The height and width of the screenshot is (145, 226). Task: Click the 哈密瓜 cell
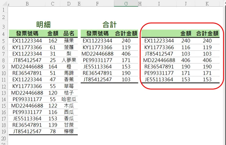click(69, 99)
